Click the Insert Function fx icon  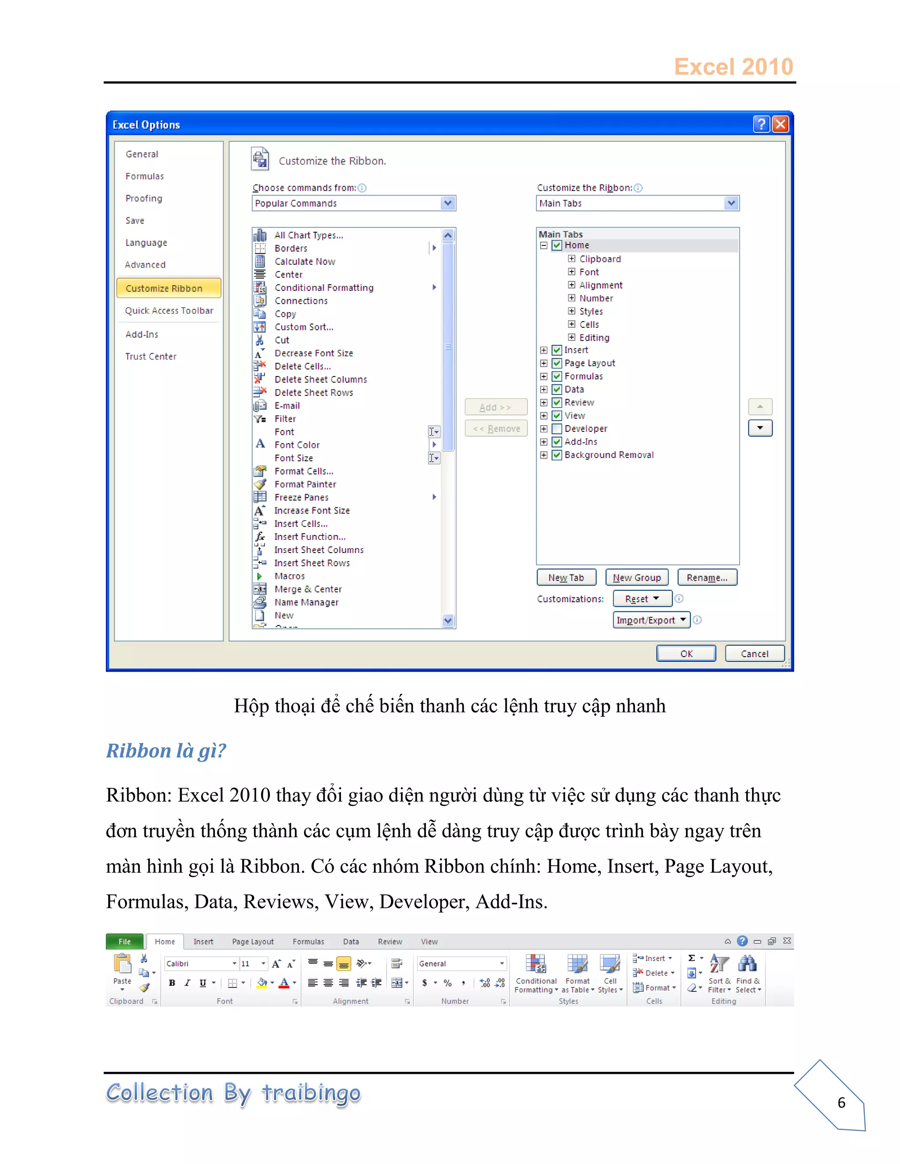pos(260,537)
